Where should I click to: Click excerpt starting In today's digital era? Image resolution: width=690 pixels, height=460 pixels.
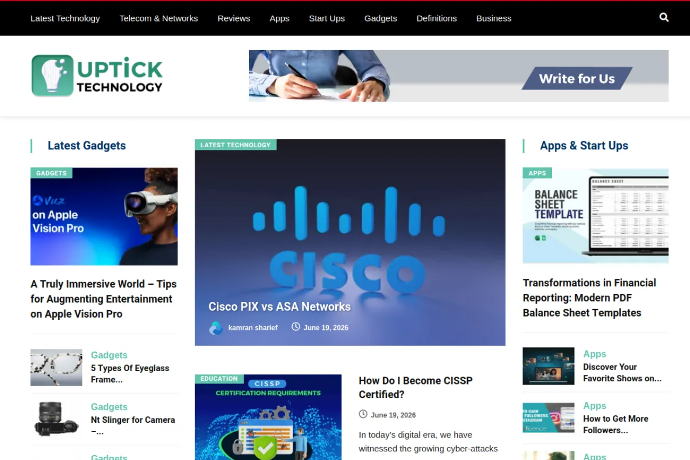429,442
